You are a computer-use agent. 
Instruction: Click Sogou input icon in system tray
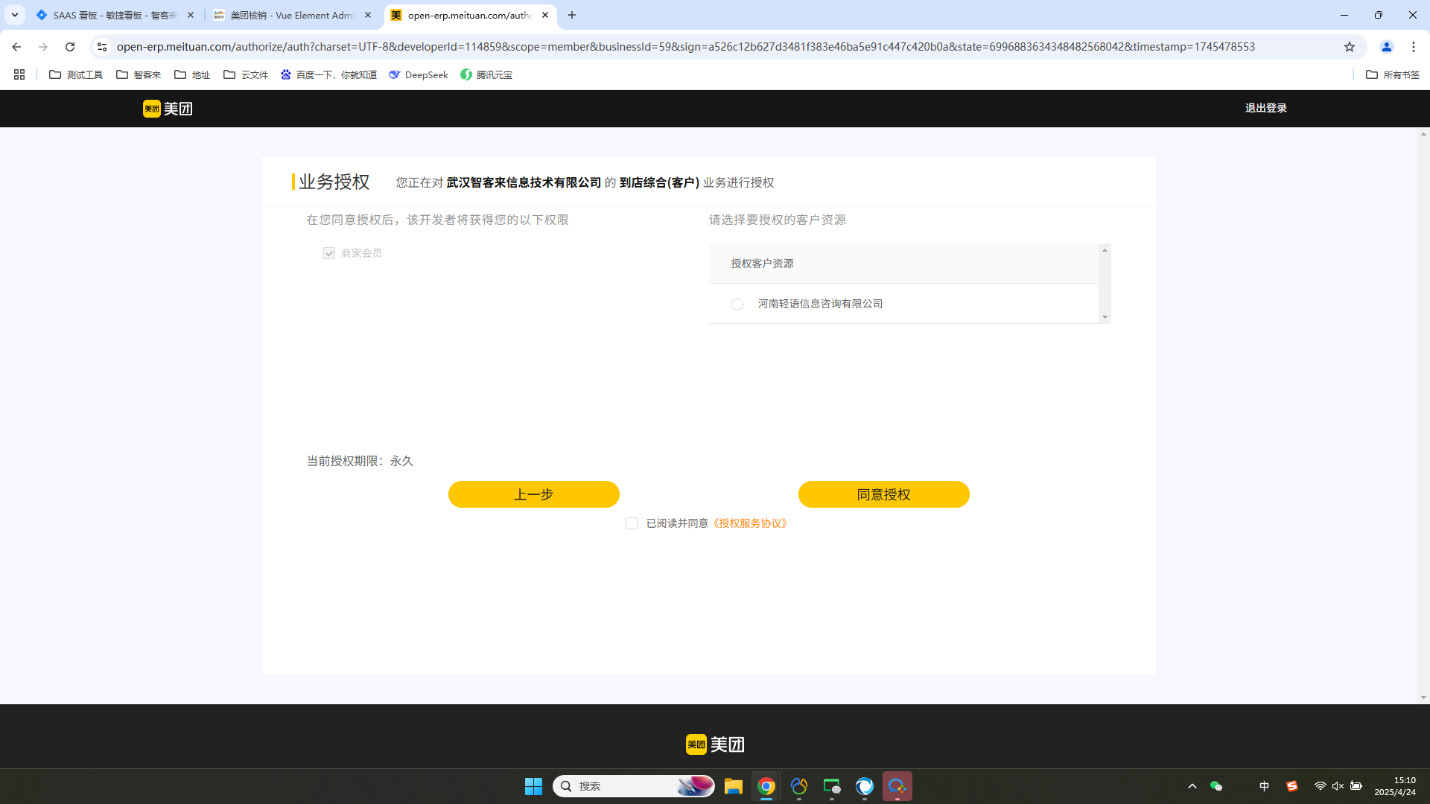(x=1292, y=786)
